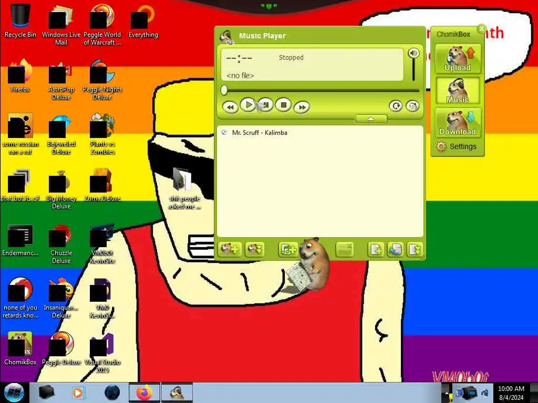Screen dimensions: 538x403
Task: Select the Firefox desktop icon
Action: (x=20, y=76)
